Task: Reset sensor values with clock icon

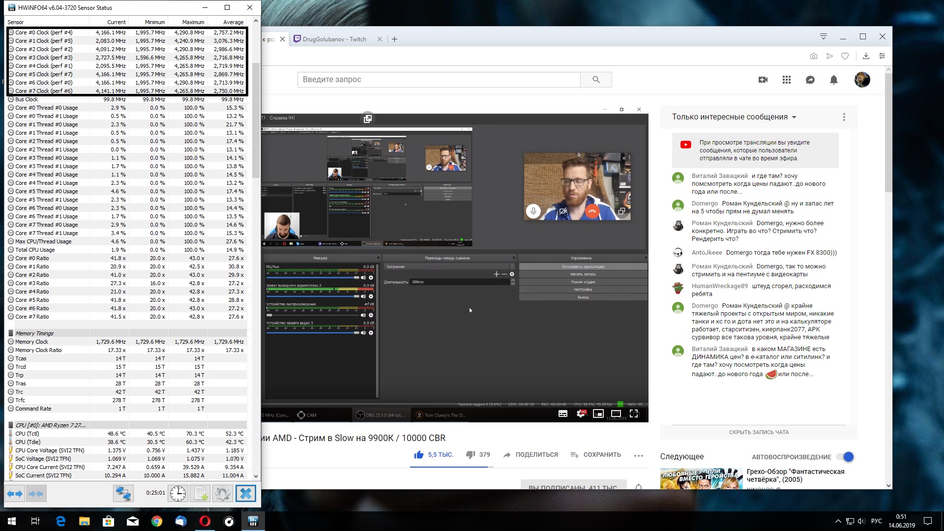Action: tap(177, 493)
